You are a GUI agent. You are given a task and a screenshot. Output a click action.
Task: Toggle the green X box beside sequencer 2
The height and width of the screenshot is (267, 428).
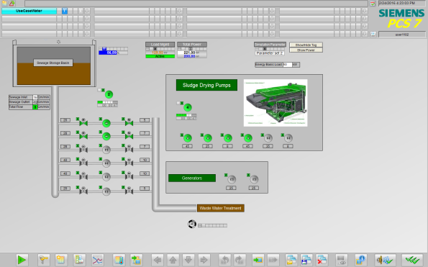[103, 90]
